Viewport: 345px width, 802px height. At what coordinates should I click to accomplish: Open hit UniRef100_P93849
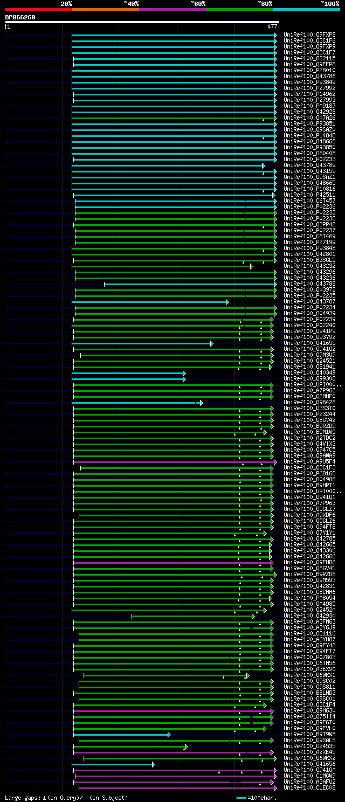(x=309, y=82)
